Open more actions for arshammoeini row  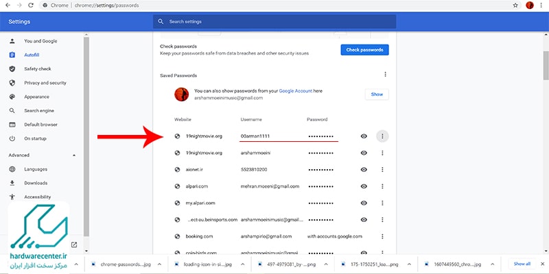[x=382, y=153]
